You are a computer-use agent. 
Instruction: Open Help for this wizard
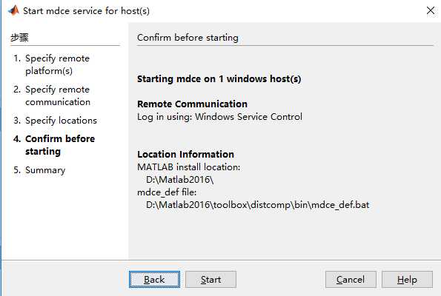tap(407, 280)
